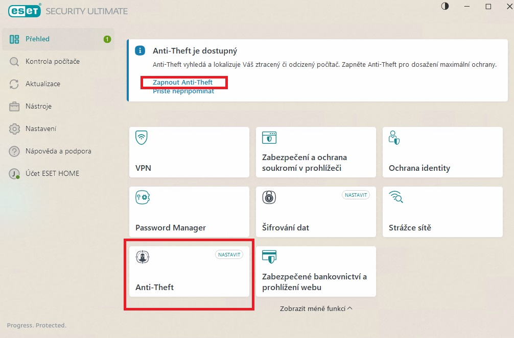Open Kontrola počítače in the sidebar

[x=58, y=62]
